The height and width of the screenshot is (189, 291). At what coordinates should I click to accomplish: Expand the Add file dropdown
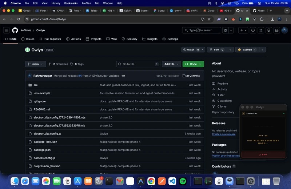click(x=171, y=64)
